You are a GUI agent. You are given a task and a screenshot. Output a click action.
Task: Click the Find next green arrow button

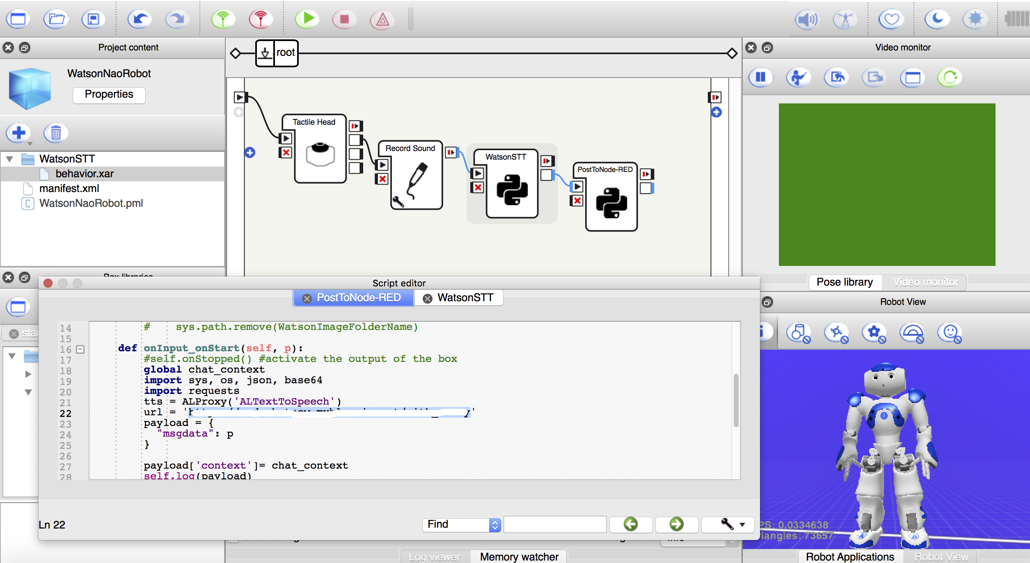point(676,524)
